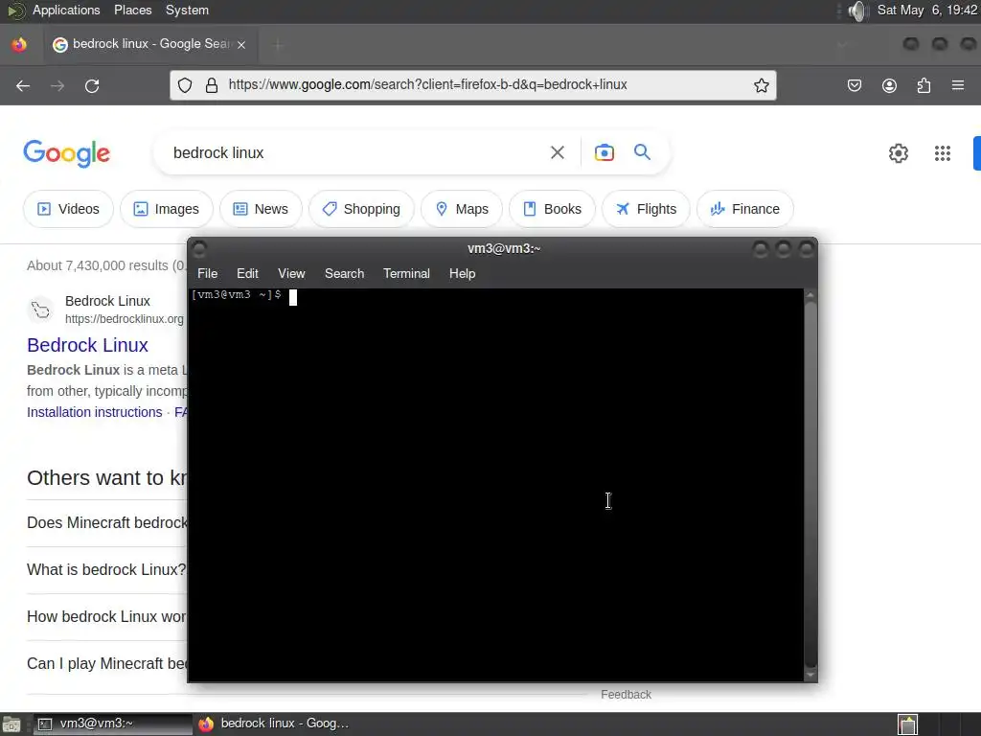
Task: Open the Bedrock Linux result title link
Action: tap(87, 345)
